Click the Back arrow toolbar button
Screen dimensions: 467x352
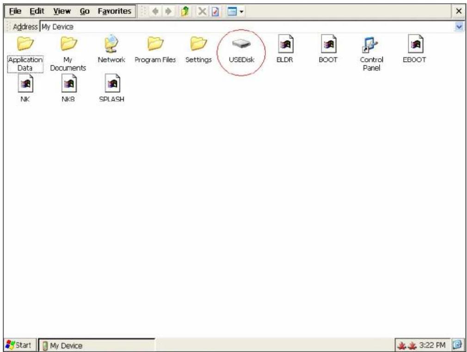coord(155,11)
